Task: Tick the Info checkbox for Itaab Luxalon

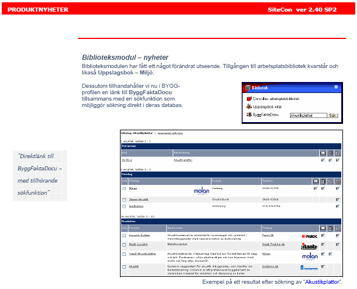Action: pos(124,245)
